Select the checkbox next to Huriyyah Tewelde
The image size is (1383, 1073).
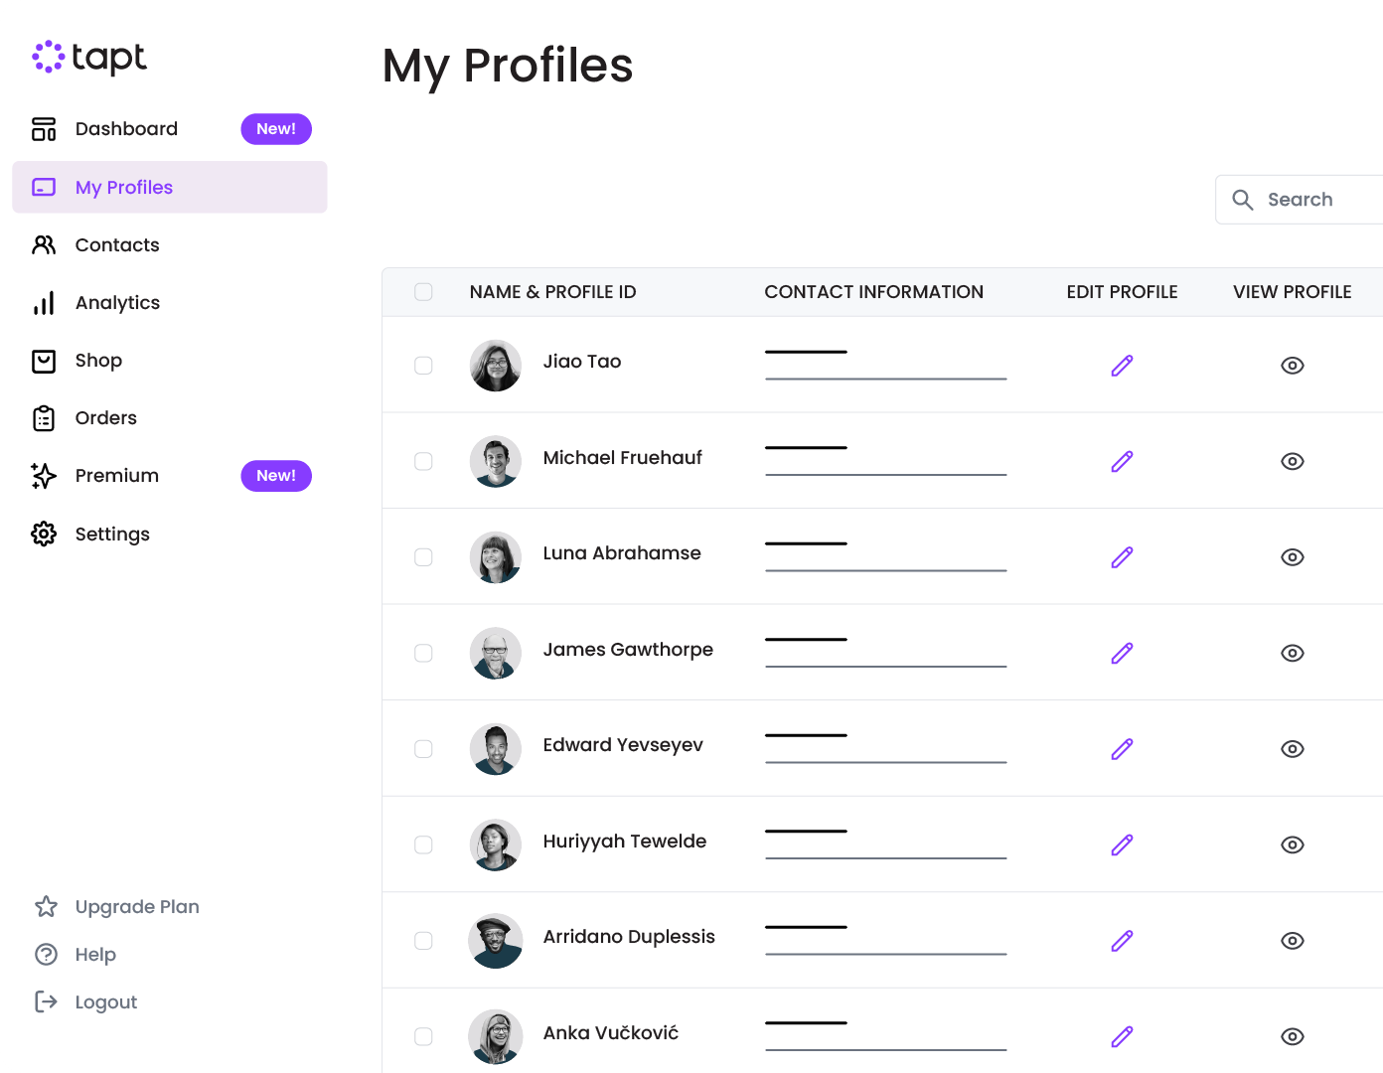(x=423, y=844)
